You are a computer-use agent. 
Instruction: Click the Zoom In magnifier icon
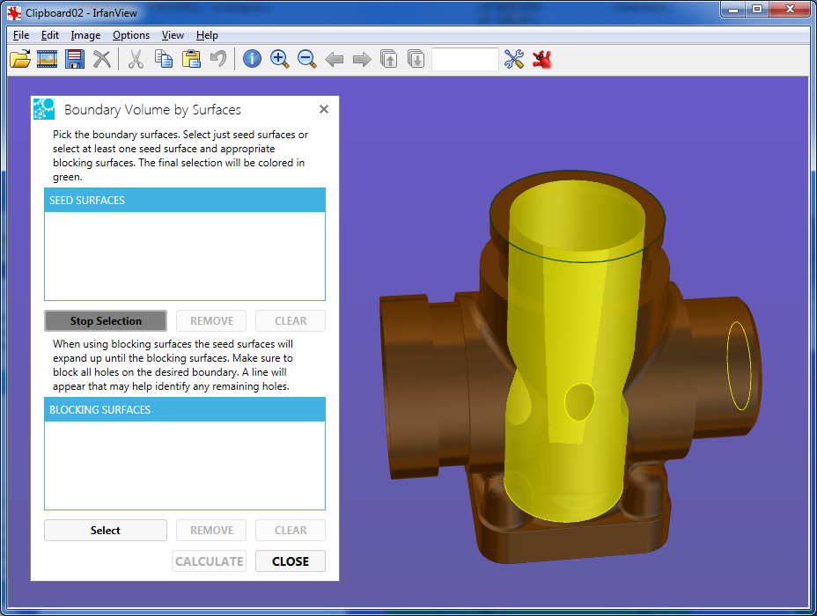pos(280,59)
